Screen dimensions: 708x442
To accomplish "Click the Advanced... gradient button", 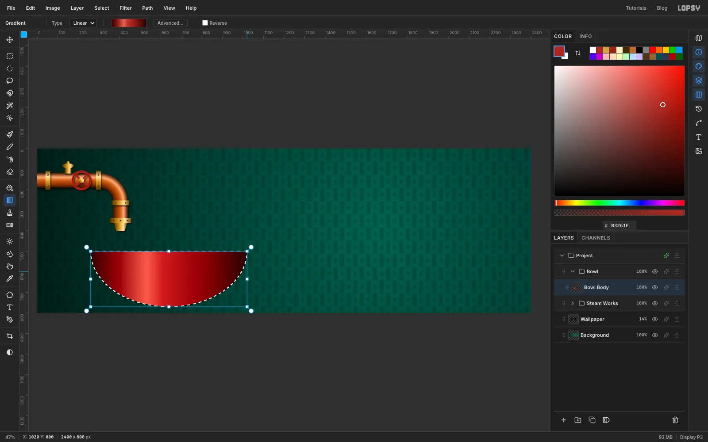I will point(170,23).
